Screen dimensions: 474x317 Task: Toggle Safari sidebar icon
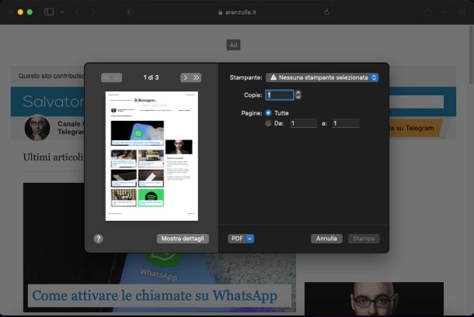pyautogui.click(x=49, y=12)
